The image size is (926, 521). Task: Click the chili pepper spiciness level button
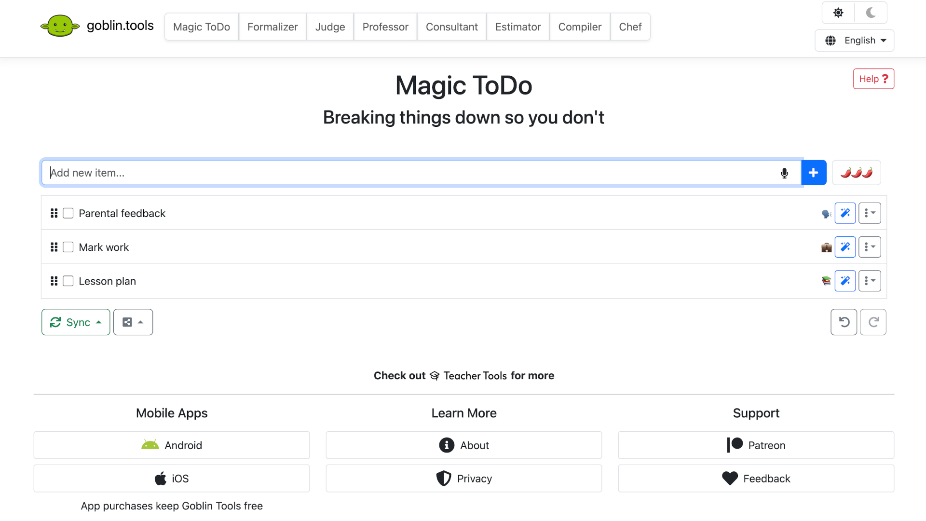[856, 173]
